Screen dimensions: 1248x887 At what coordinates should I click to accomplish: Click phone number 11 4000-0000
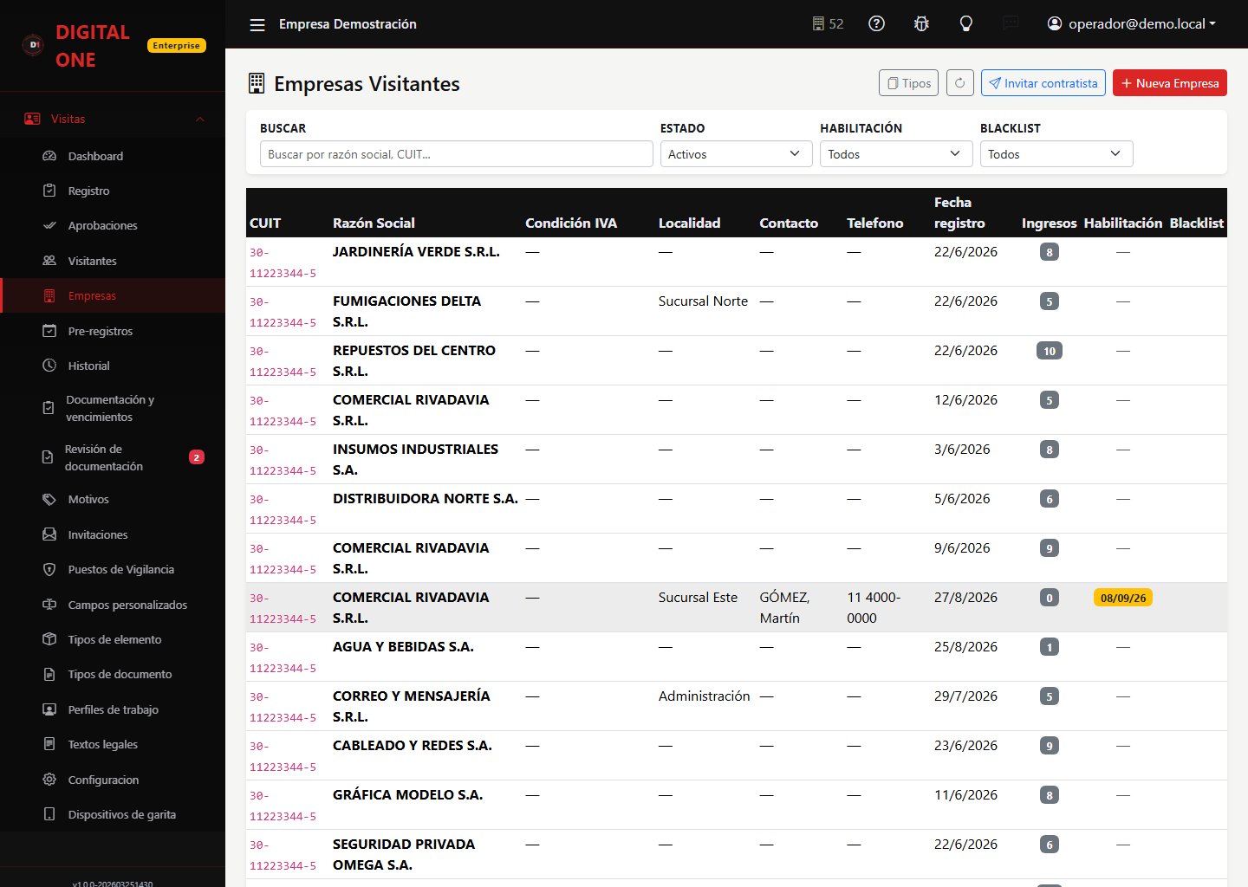[x=874, y=608]
